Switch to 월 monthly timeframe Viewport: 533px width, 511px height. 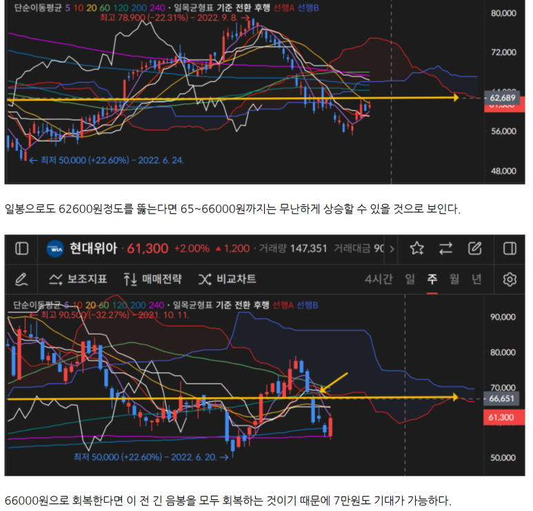[454, 279]
